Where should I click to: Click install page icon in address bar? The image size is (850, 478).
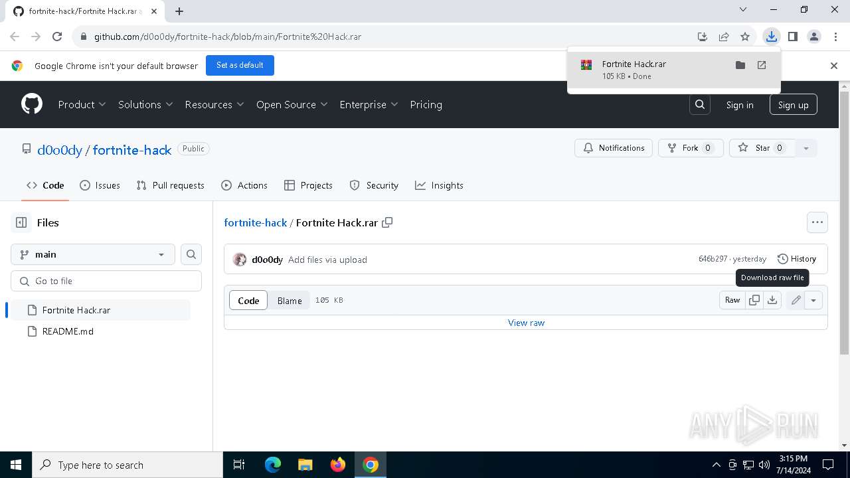tap(703, 37)
